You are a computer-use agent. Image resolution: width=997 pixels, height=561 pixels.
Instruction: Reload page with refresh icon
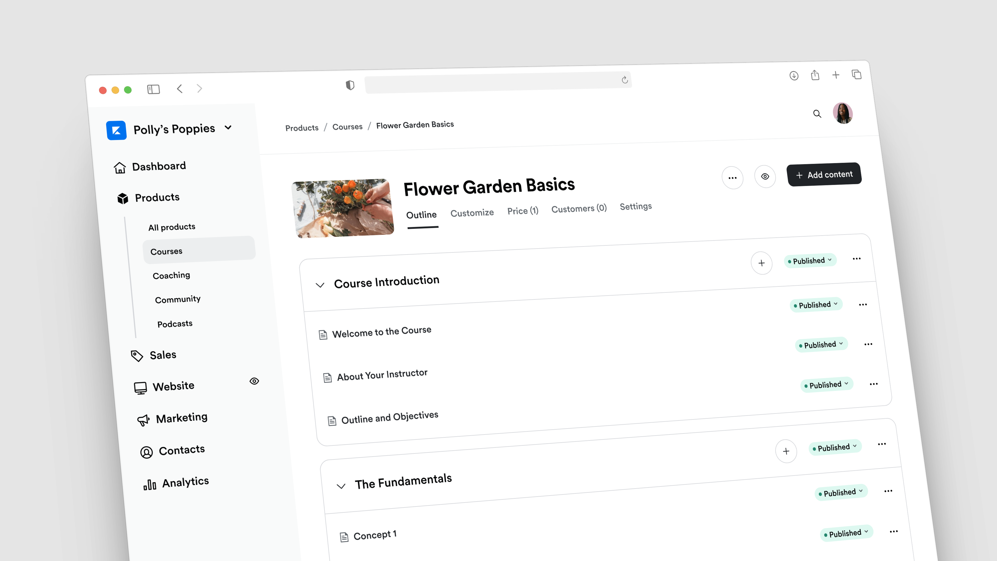click(625, 80)
